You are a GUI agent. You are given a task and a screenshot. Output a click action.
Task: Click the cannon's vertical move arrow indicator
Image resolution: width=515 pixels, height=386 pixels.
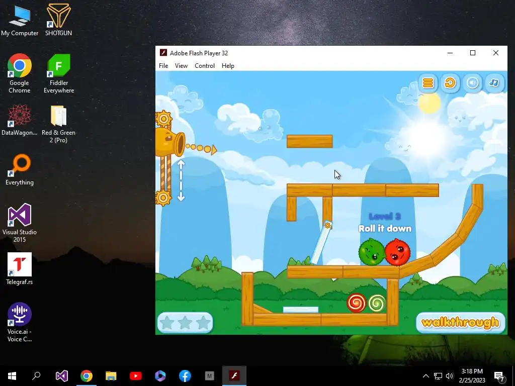click(x=181, y=180)
